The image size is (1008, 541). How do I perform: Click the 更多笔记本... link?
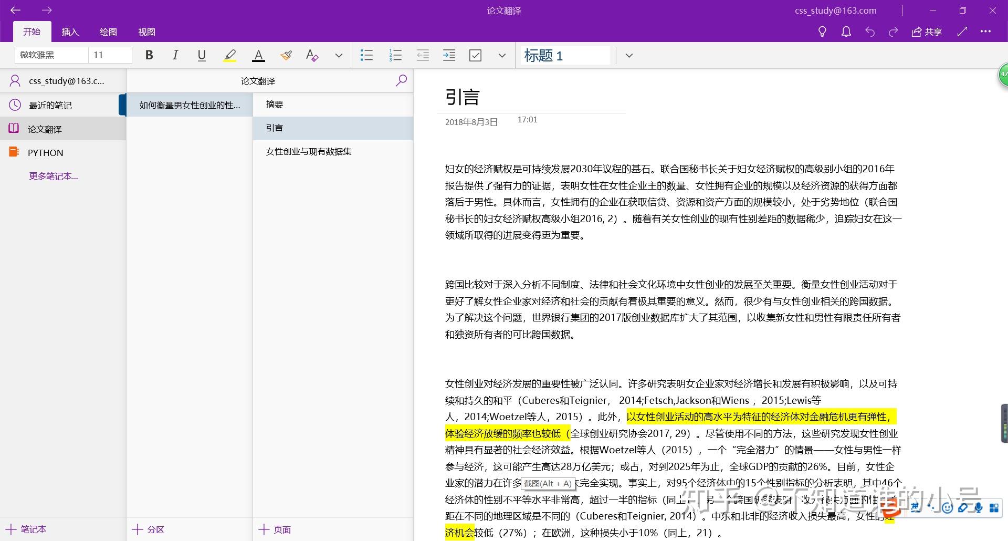pyautogui.click(x=54, y=176)
